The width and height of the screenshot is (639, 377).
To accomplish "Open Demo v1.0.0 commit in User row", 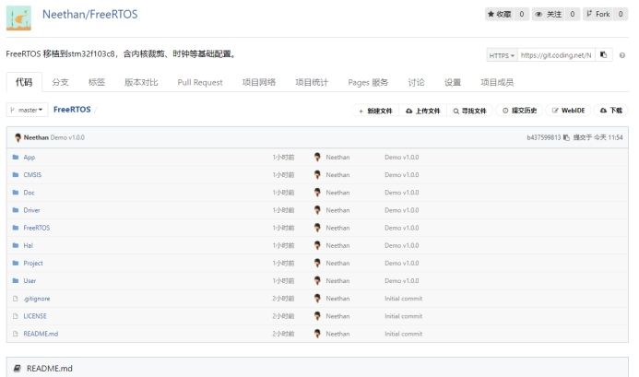I will click(402, 281).
